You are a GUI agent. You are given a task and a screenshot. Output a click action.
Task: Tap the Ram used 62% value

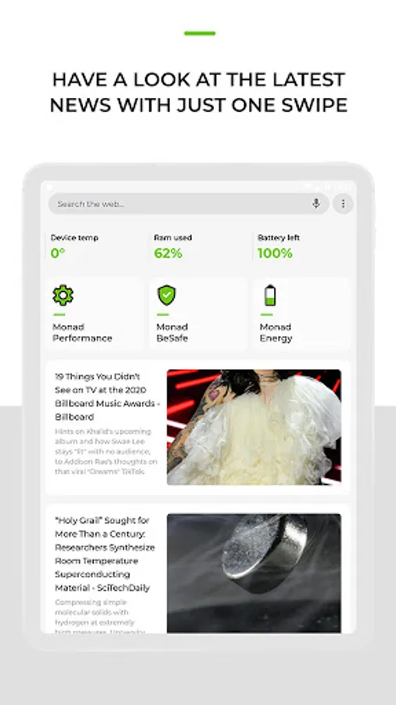(168, 254)
